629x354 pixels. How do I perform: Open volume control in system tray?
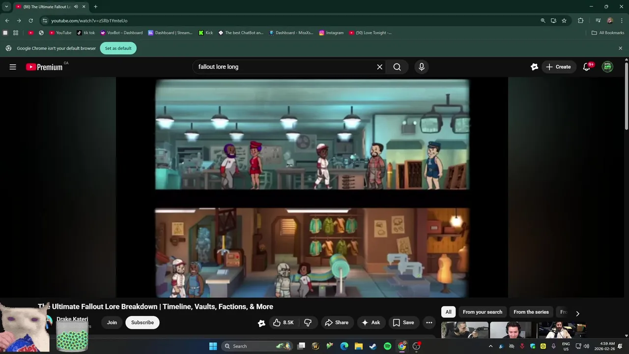click(x=586, y=346)
